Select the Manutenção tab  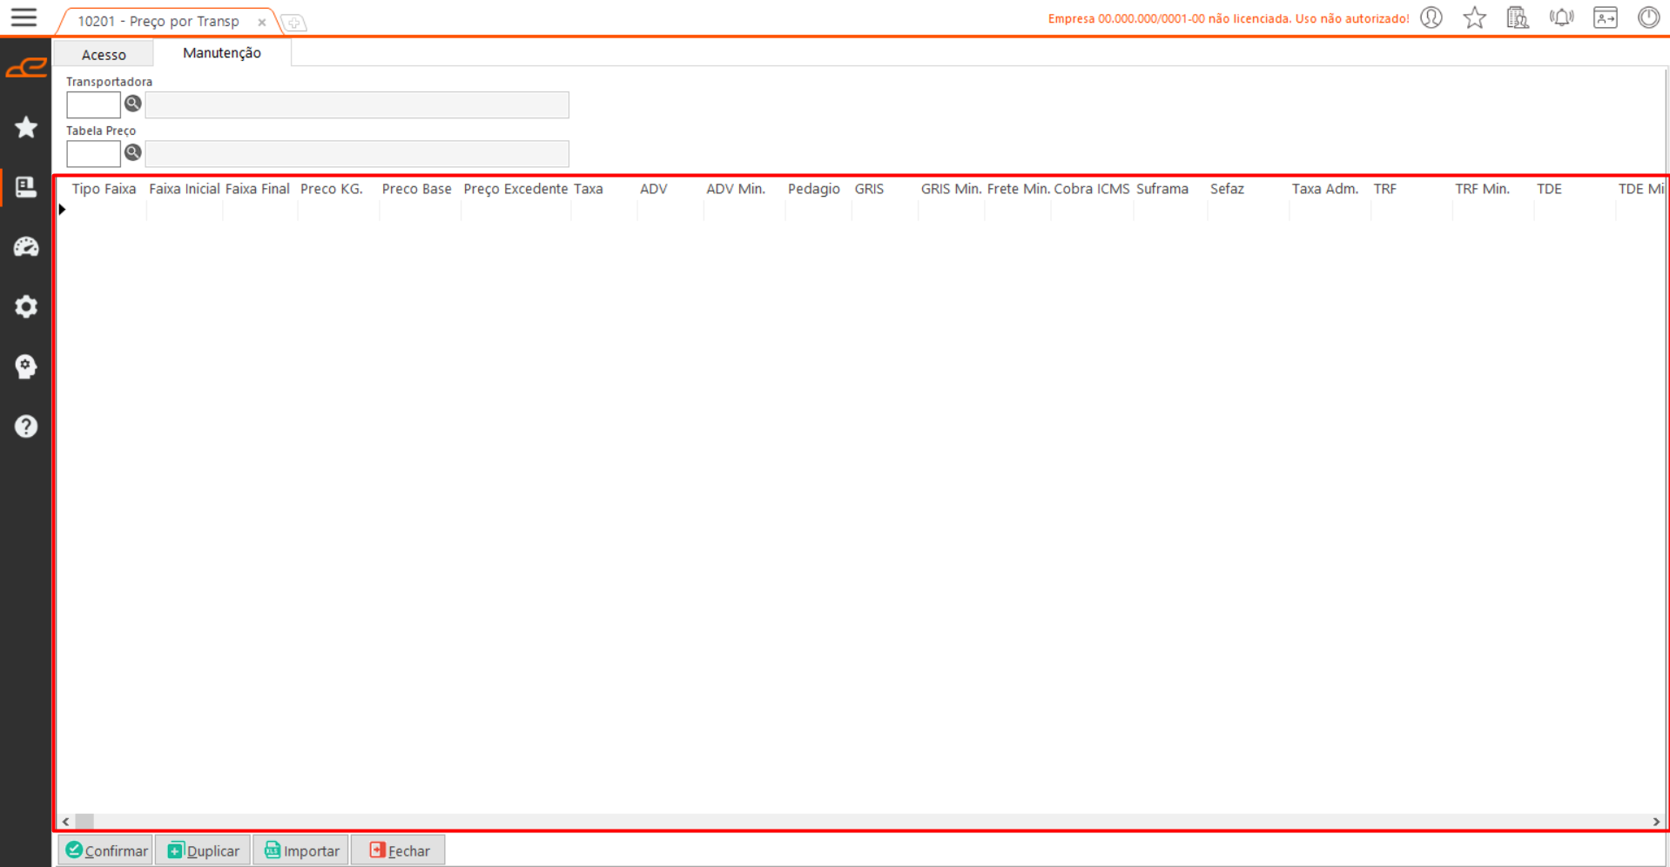pyautogui.click(x=221, y=53)
